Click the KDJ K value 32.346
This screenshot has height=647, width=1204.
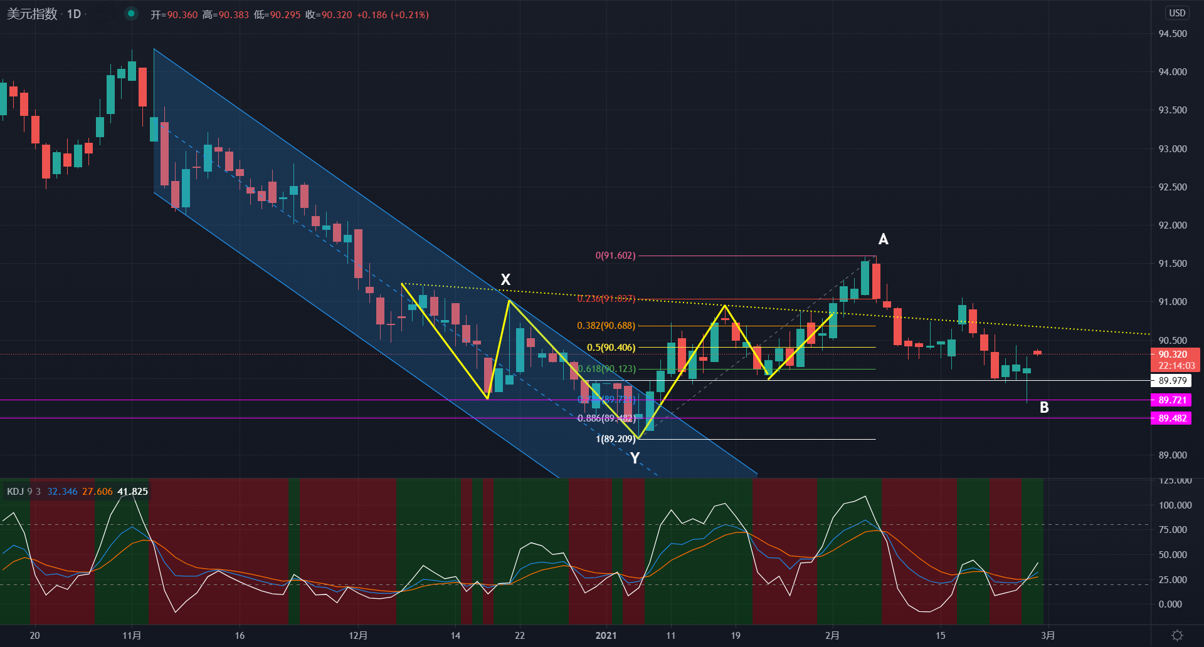(62, 491)
